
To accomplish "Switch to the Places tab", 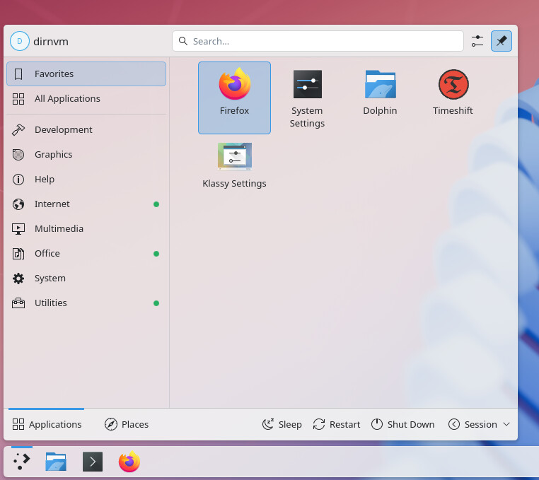I will 127,424.
